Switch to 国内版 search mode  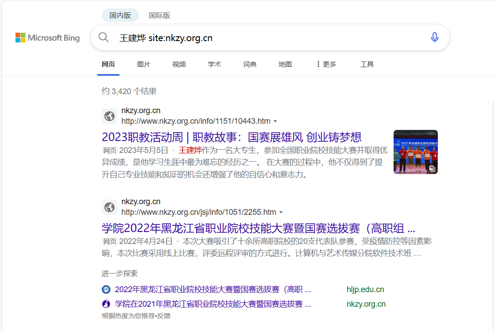point(120,15)
